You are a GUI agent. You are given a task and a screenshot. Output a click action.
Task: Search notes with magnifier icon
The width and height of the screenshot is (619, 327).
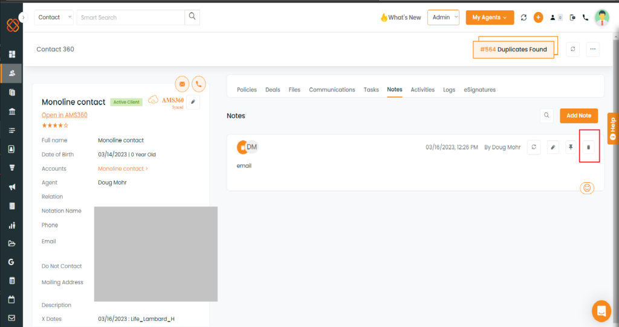(546, 115)
